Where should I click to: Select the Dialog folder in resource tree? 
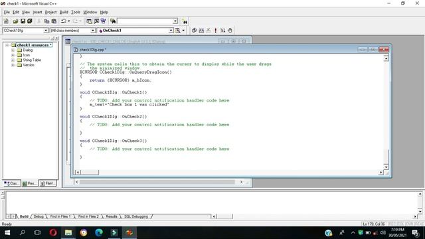[27, 50]
